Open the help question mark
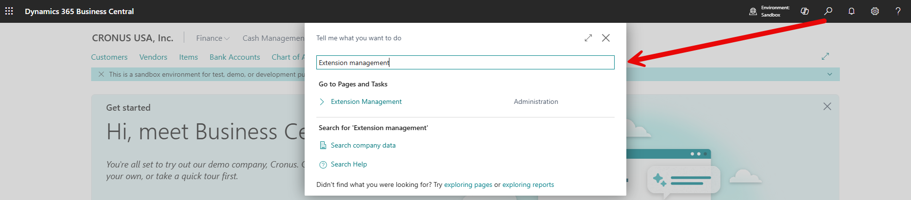This screenshot has width=911, height=200. click(x=898, y=11)
